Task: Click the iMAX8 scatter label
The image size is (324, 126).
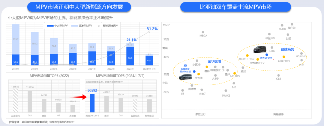Action: click(226, 95)
